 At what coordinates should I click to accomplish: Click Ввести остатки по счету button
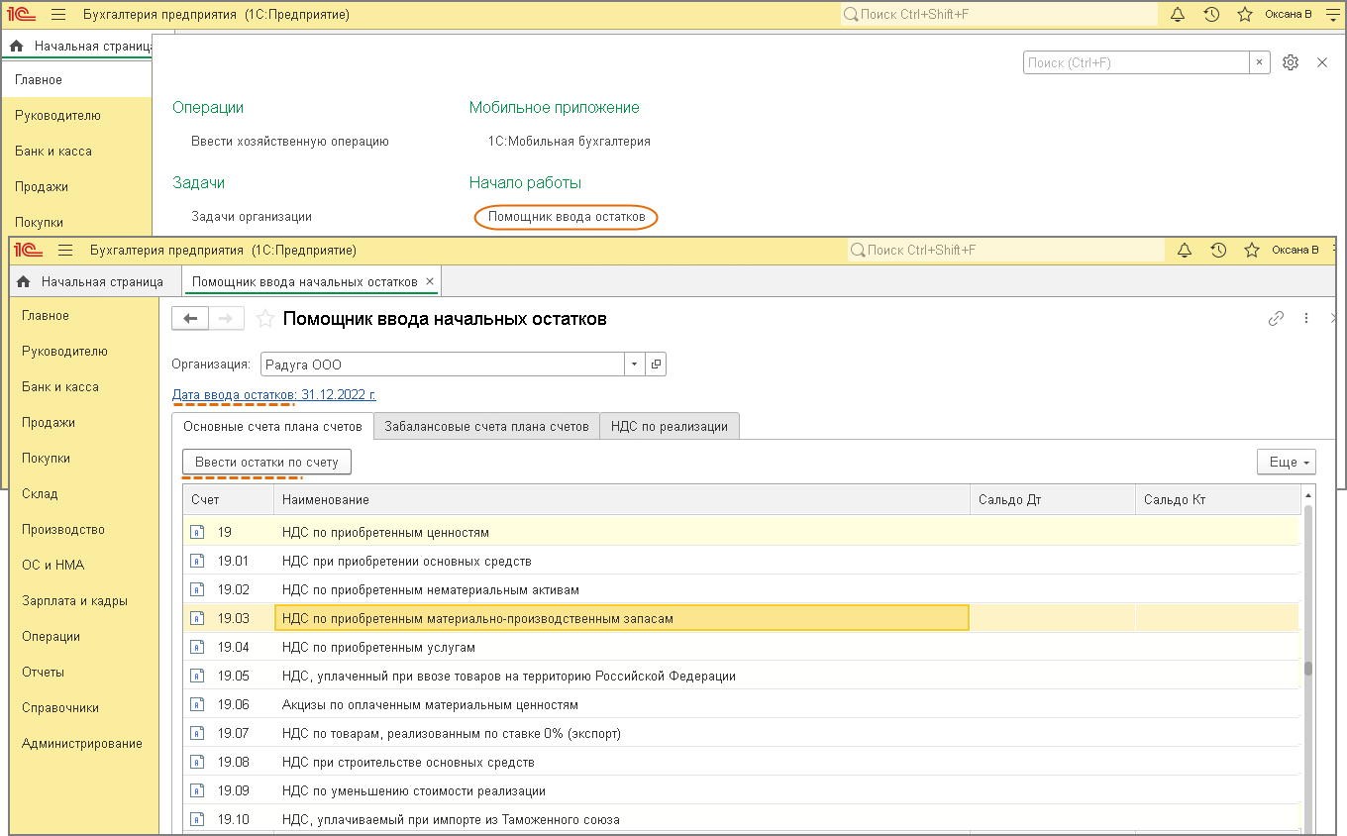[x=266, y=462]
